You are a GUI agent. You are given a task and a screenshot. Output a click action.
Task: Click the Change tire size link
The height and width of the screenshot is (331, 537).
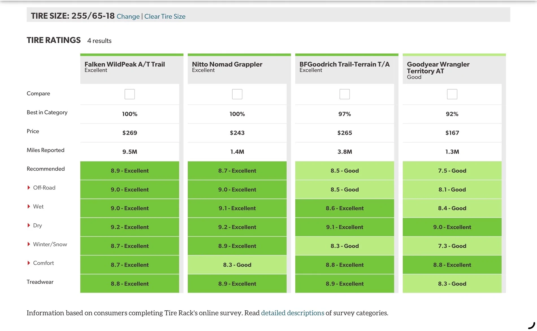coord(128,16)
